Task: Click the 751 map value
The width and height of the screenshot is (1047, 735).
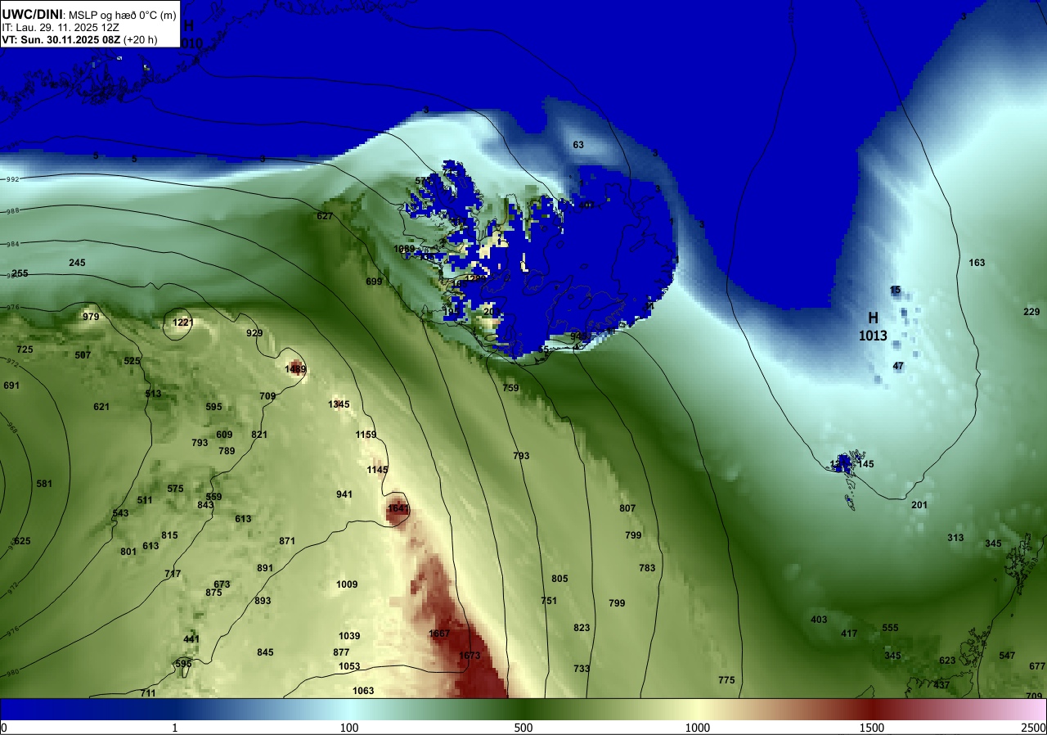Action: pos(549,601)
